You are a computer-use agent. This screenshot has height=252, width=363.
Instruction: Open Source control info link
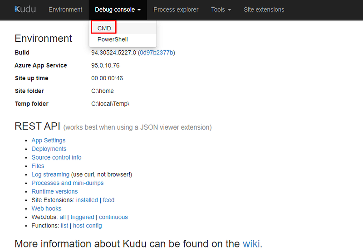[x=56, y=157]
